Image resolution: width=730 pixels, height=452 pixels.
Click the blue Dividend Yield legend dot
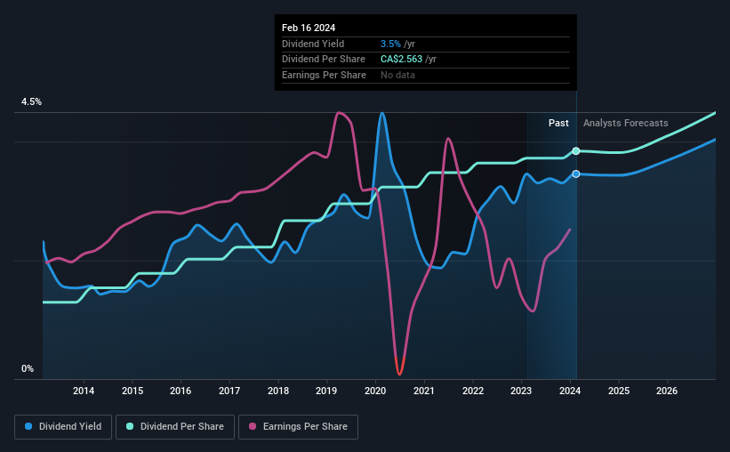coord(28,426)
